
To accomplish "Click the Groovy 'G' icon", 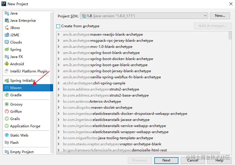I will coord(7,104).
